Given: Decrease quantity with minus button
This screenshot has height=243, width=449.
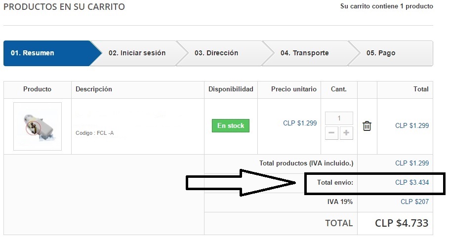Looking at the screenshot, I should pyautogui.click(x=332, y=133).
